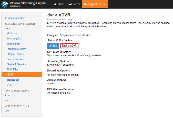
Task: View Incoming Streams list
Action: click(x=16, y=49)
